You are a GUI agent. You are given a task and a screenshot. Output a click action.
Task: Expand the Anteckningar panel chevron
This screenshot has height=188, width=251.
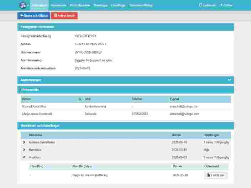click(229, 80)
